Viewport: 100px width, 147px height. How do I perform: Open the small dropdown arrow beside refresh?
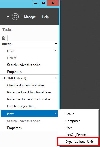point(8,17)
